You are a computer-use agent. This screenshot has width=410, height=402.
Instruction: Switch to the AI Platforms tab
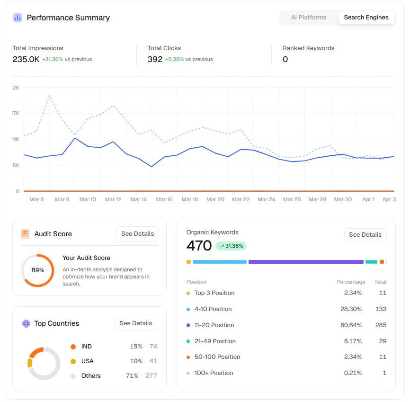(x=308, y=17)
